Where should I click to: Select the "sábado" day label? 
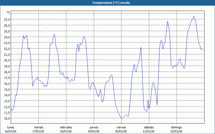149,127
